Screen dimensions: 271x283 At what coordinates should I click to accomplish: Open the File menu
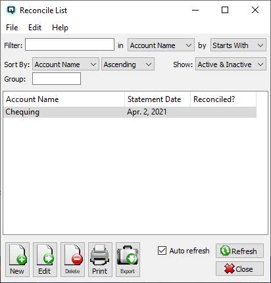click(12, 28)
